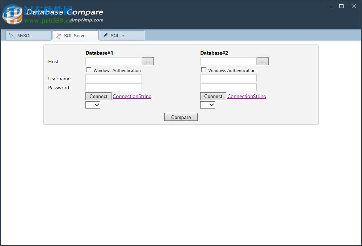The height and width of the screenshot is (246, 362).
Task: Click the SQLite pencil icon on its tab
Action: (x=106, y=35)
